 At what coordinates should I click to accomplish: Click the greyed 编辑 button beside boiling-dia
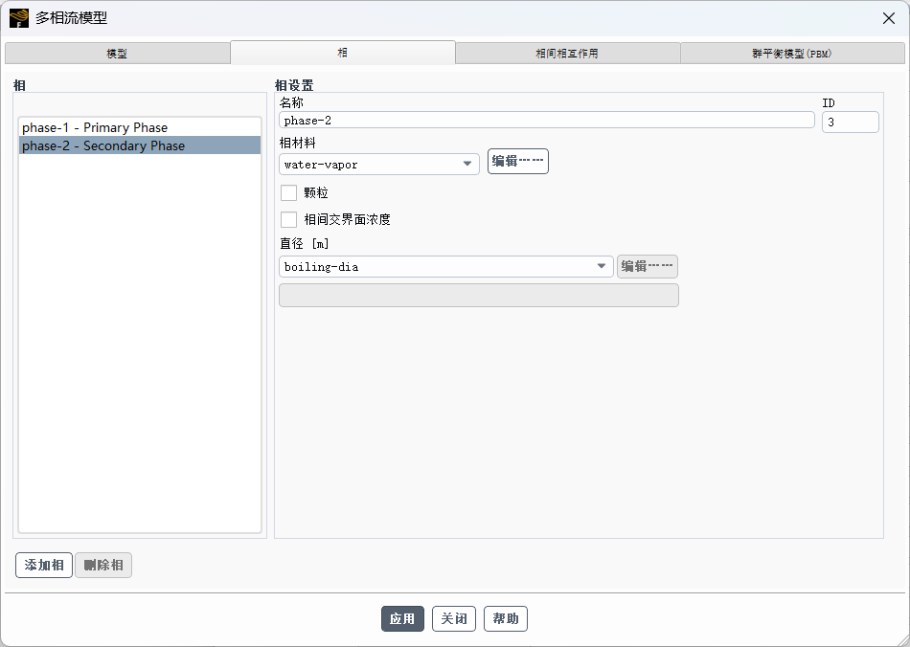(x=648, y=267)
